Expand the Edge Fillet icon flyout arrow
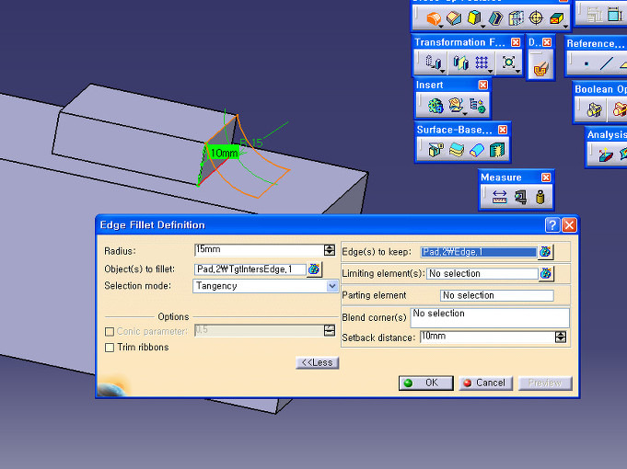The width and height of the screenshot is (627, 469). (x=441, y=27)
